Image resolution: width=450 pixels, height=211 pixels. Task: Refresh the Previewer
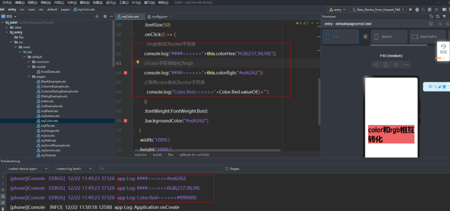tap(438, 17)
